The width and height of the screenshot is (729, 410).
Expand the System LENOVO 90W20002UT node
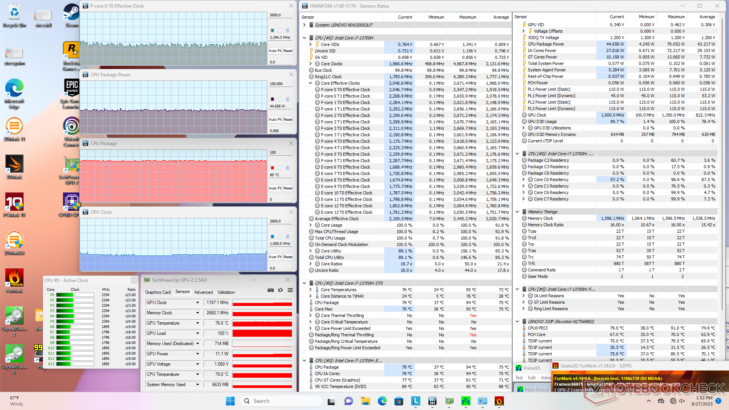coord(304,25)
